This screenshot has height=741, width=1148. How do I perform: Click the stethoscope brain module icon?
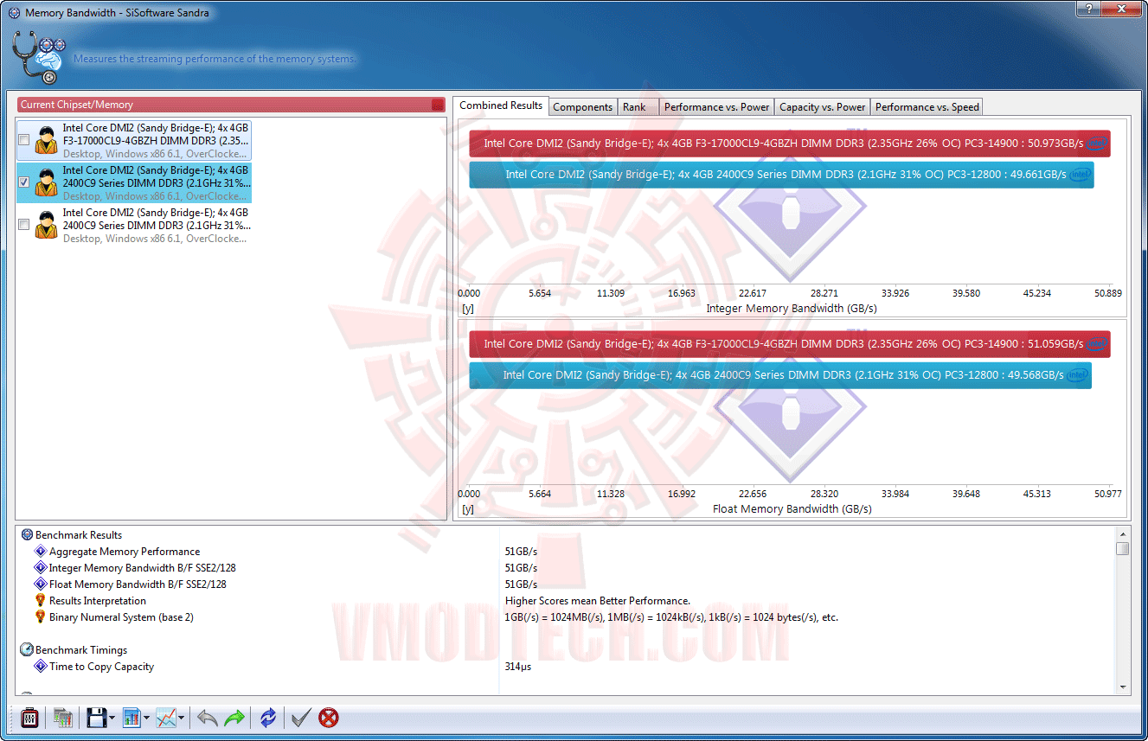[x=38, y=59]
